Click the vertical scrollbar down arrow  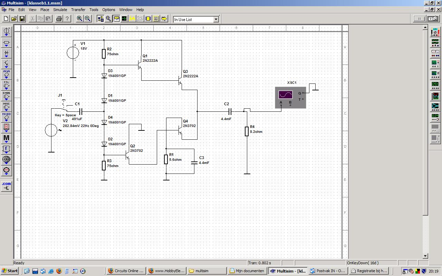[425, 256]
